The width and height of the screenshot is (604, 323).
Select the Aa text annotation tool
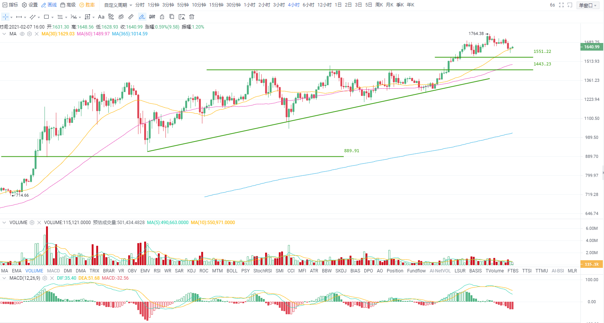click(x=101, y=17)
